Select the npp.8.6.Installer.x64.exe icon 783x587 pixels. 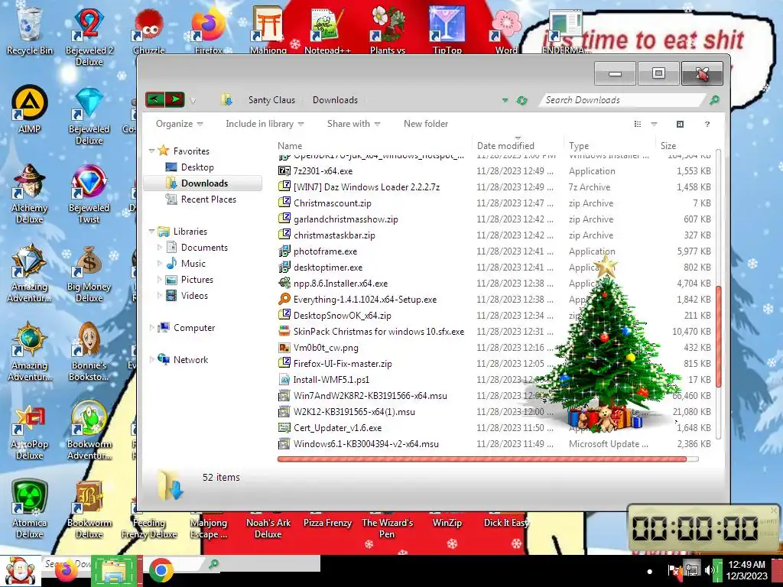284,283
